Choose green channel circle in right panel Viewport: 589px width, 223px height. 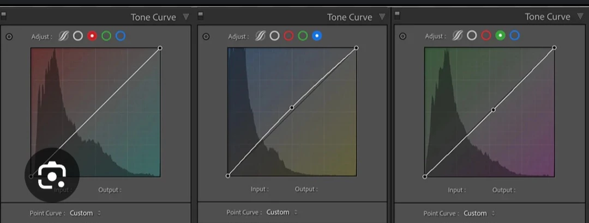[x=500, y=35]
